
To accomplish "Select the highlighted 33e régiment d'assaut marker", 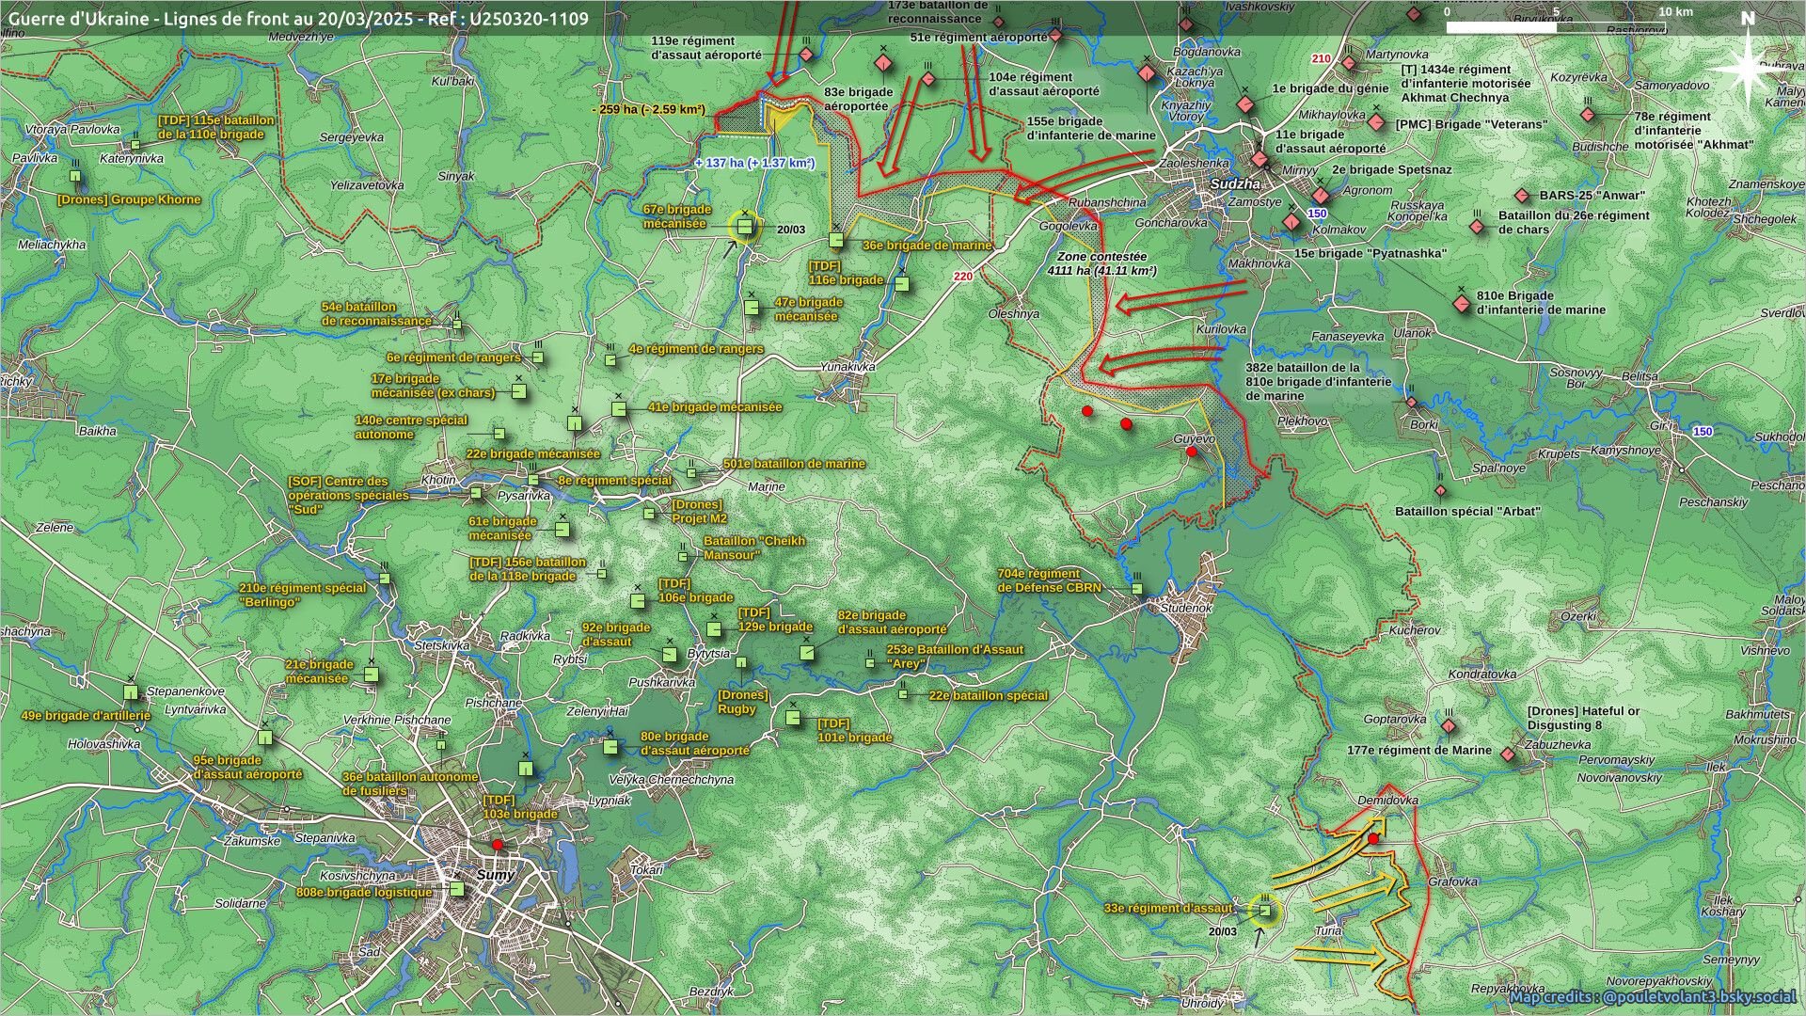I will click(1265, 911).
